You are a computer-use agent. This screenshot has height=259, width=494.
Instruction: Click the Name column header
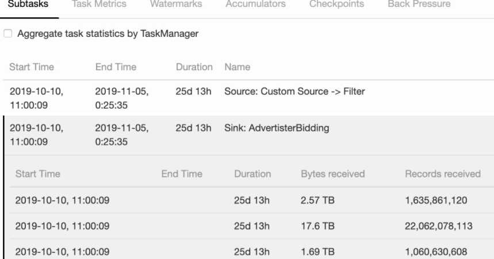click(x=238, y=67)
